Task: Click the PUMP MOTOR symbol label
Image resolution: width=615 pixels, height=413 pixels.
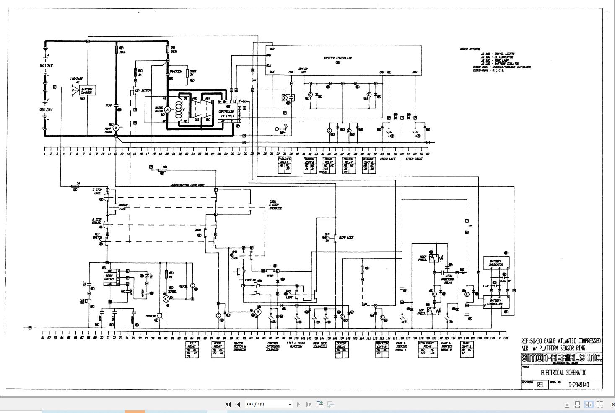Action: pyautogui.click(x=109, y=131)
